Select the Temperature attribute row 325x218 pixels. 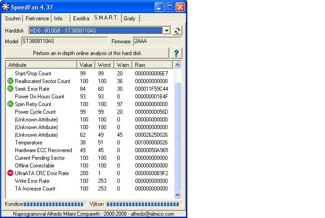click(x=90, y=142)
